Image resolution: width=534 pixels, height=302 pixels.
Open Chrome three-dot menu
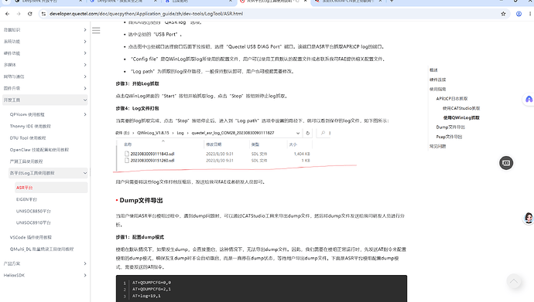(x=530, y=14)
